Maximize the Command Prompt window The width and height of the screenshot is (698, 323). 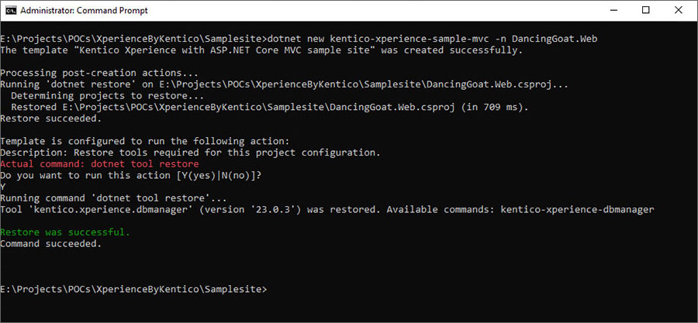tap(646, 10)
